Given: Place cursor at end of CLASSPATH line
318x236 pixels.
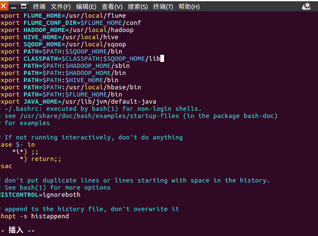Looking at the screenshot, I should click(x=162, y=59).
